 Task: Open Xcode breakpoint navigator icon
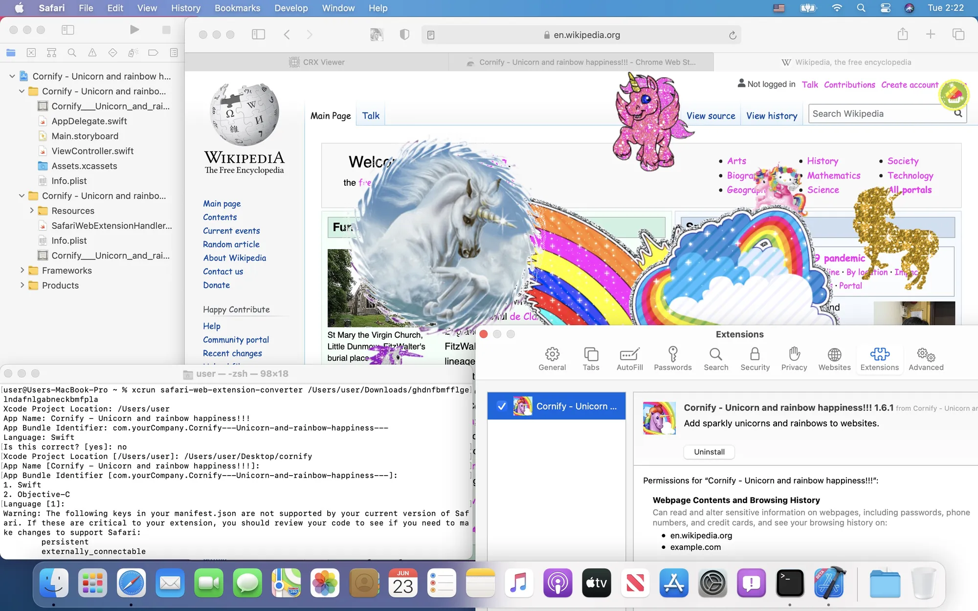[153, 52]
